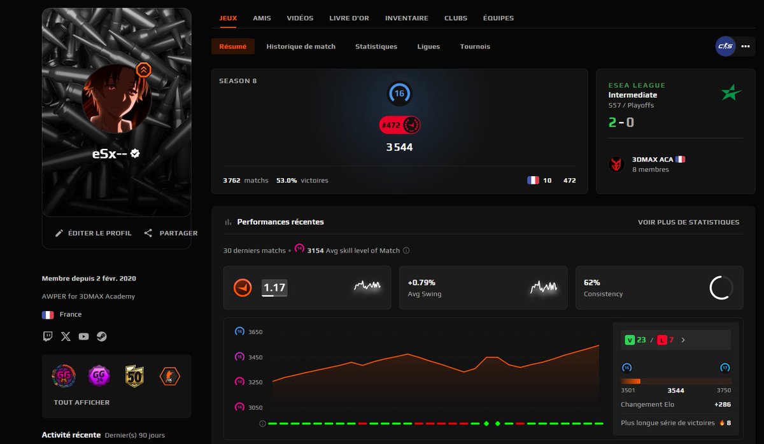Click the red 3DMAX team logo

(x=616, y=164)
